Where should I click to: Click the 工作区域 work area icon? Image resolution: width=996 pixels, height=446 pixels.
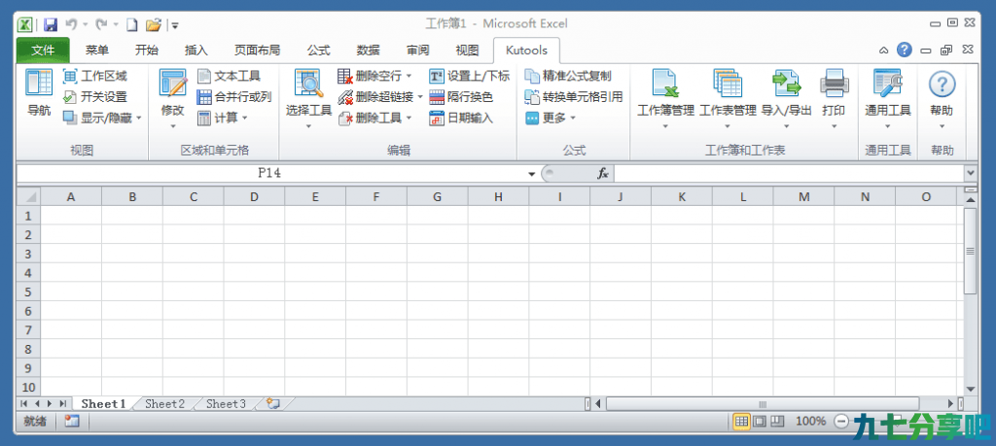(70, 76)
